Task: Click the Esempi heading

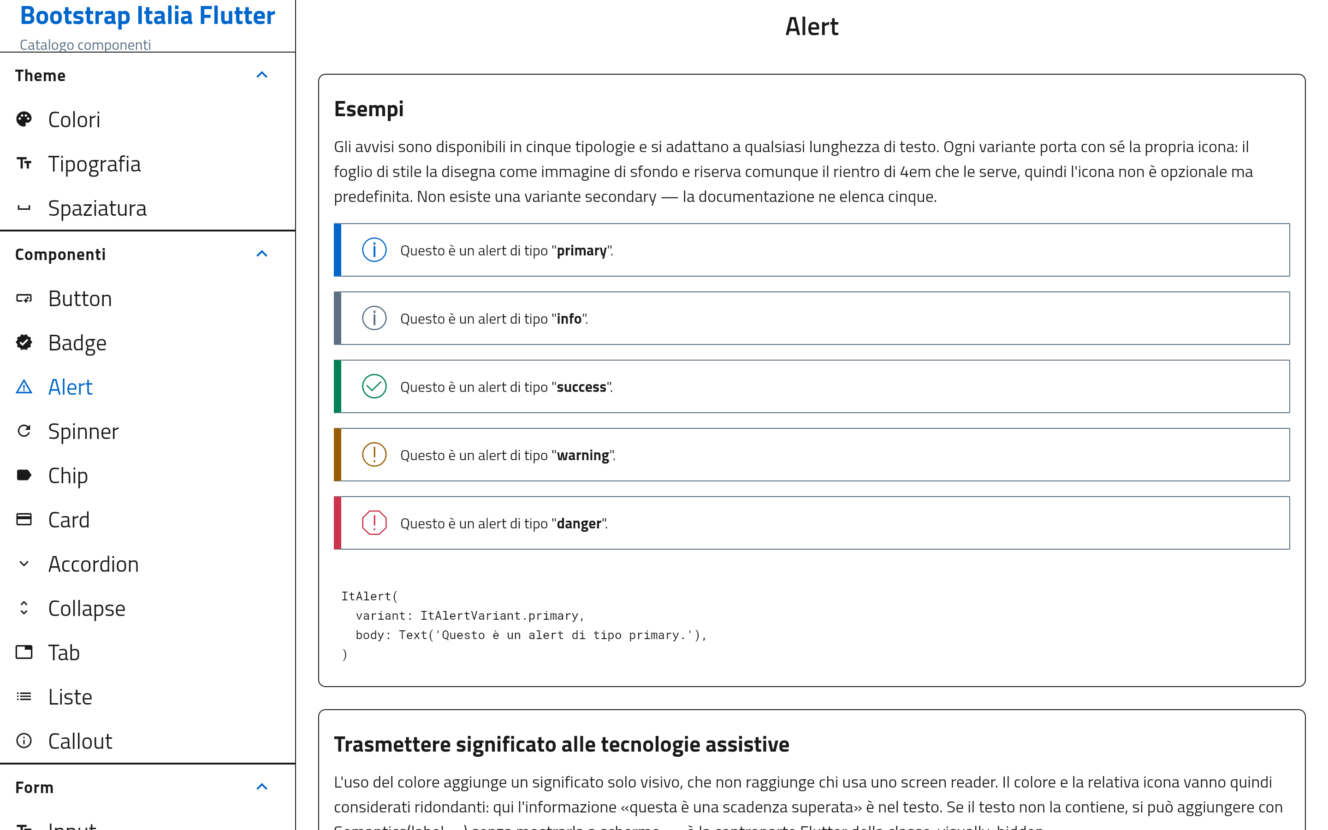Action: (x=369, y=109)
